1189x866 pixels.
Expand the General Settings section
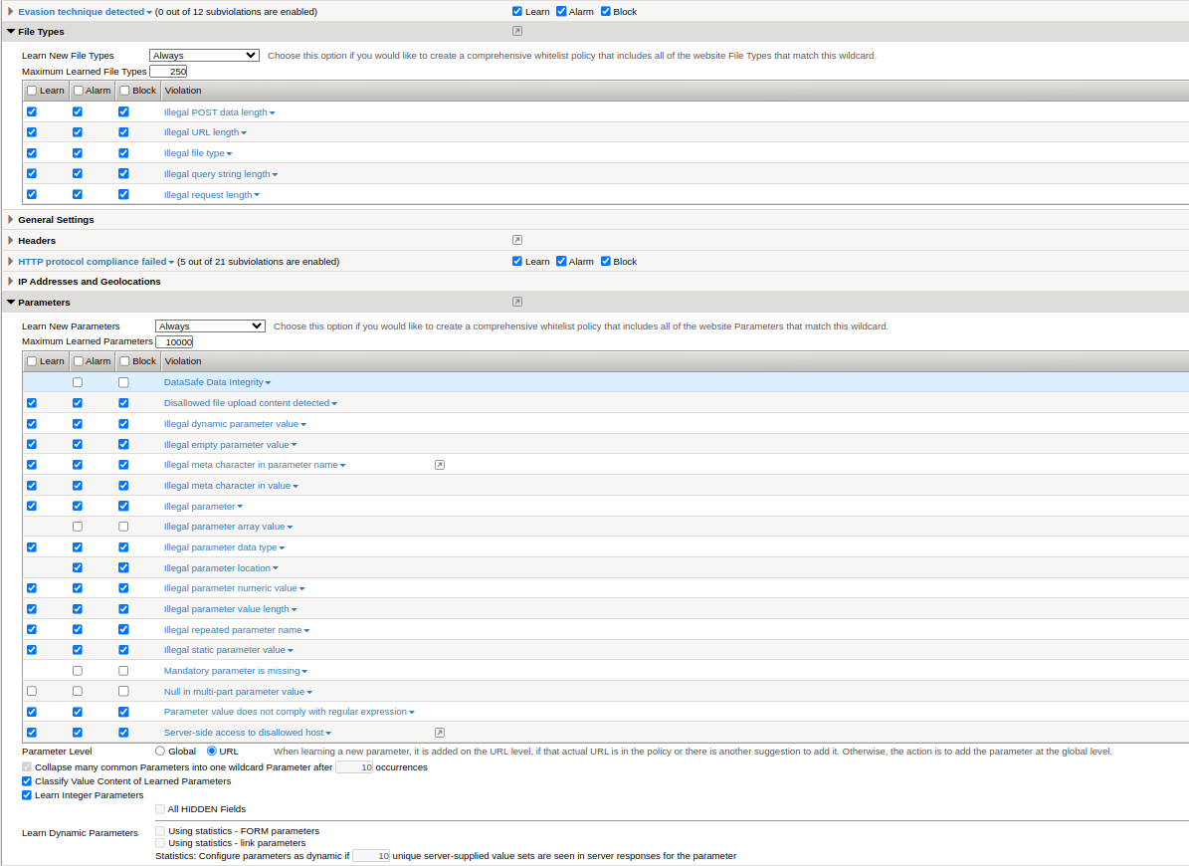(x=10, y=219)
